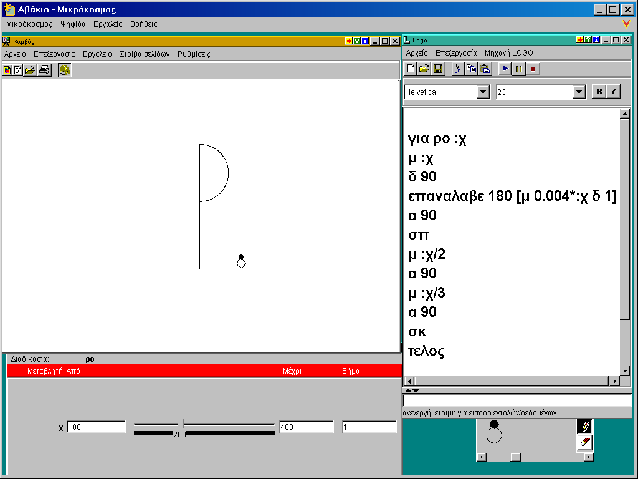Click the 'για ρο :χ' line in editor
This screenshot has width=638, height=479.
[x=437, y=139]
